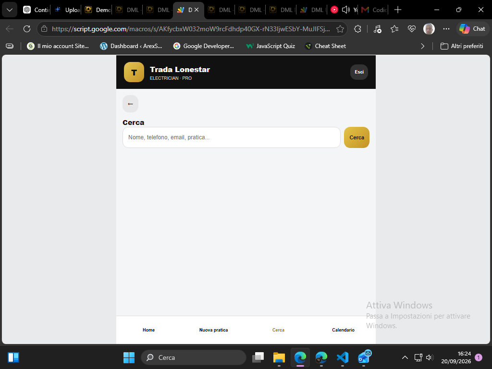Open network settings tray icon

point(418,357)
